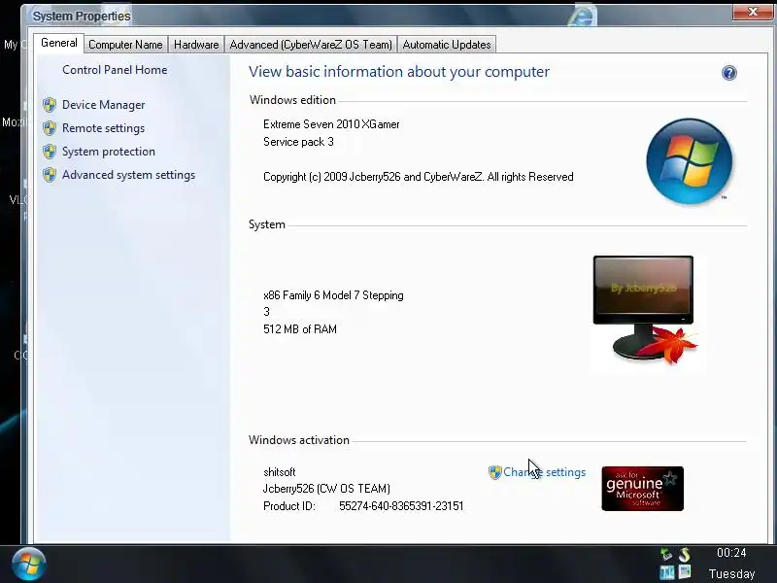Click the 'Service pack 3' text
Screen dimensions: 777x583
(x=298, y=142)
